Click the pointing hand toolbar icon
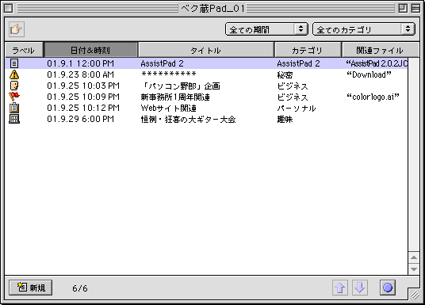This screenshot has height=305, width=425. point(17,29)
